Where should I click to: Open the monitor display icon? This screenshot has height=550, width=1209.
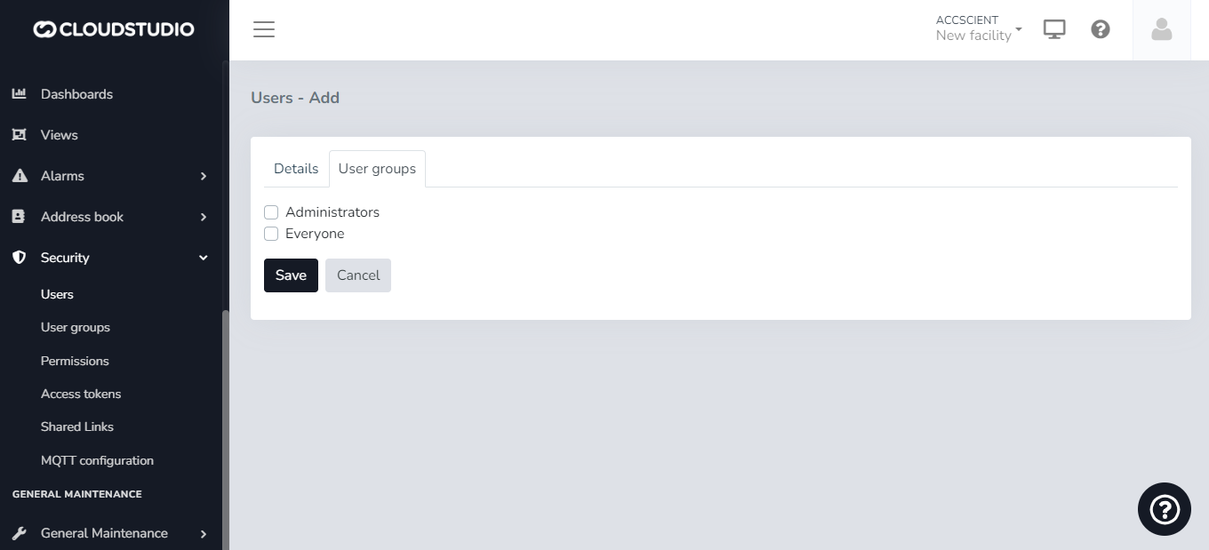[1054, 30]
